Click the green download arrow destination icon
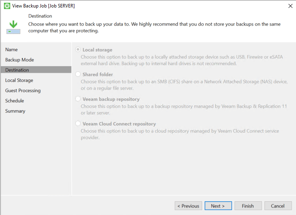Viewport: 296px width, 215px height. click(13, 27)
